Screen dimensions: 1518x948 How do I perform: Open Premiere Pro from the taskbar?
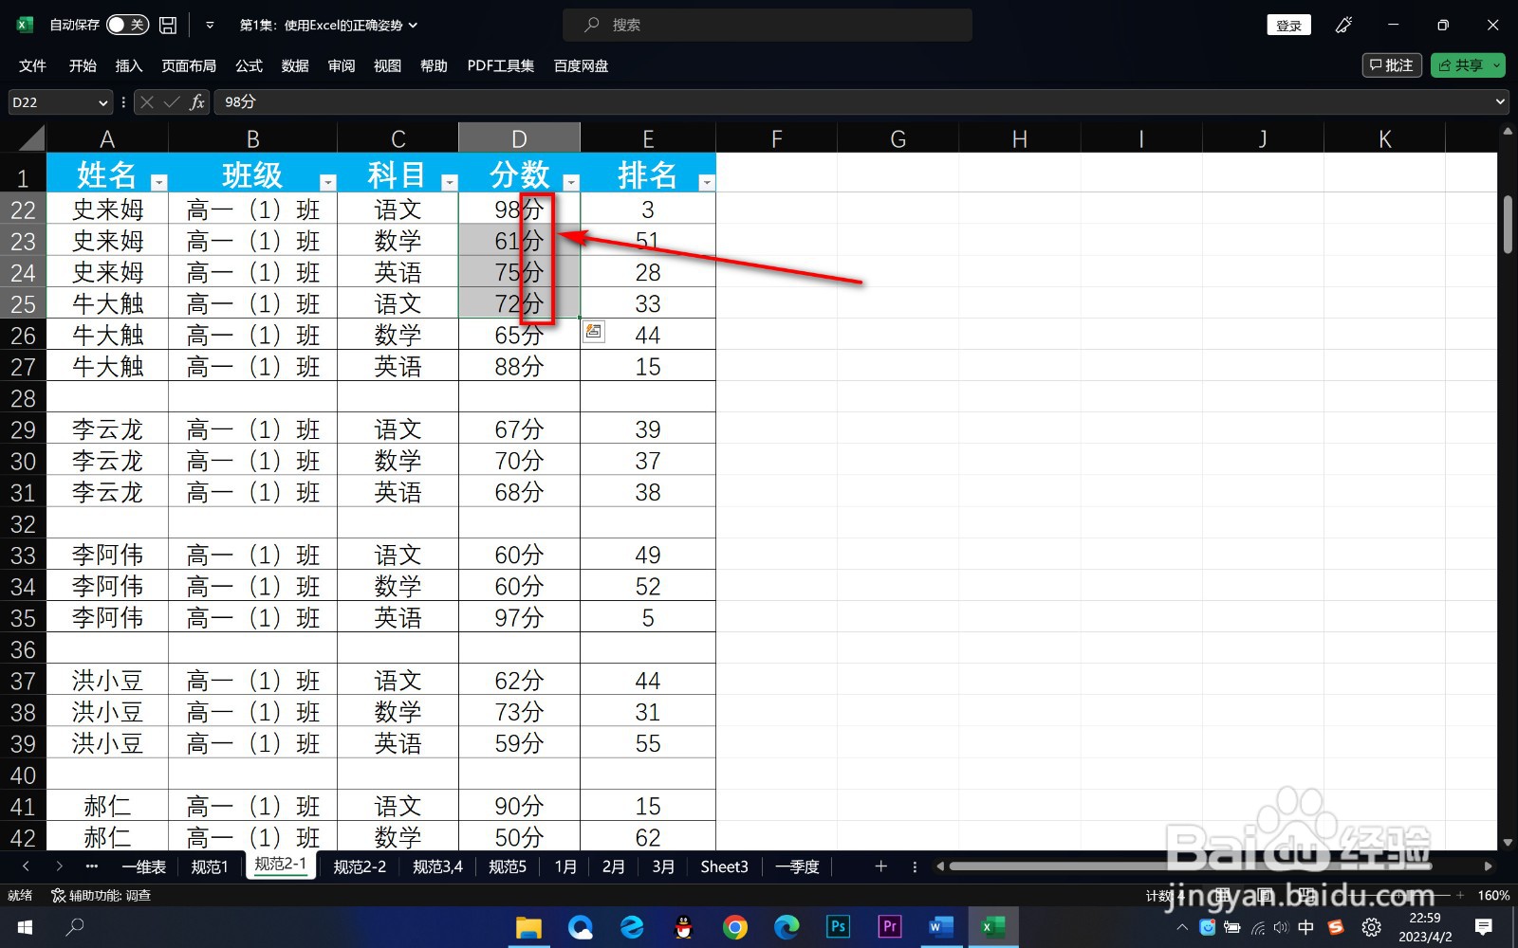(x=890, y=926)
